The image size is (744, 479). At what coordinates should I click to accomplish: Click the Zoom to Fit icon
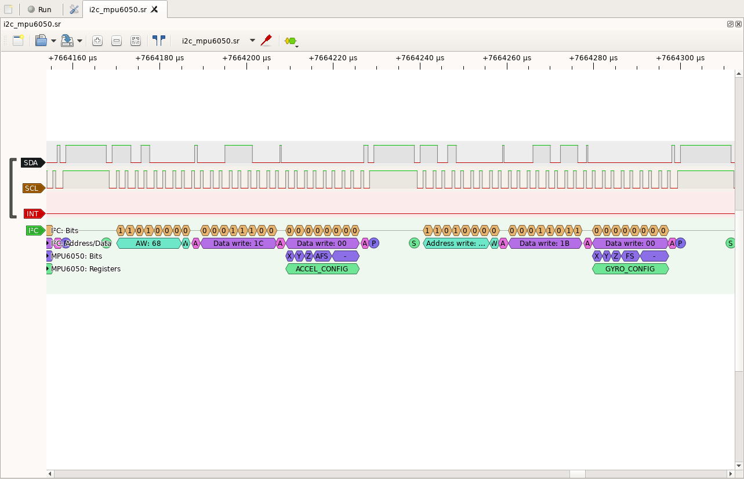coord(136,41)
